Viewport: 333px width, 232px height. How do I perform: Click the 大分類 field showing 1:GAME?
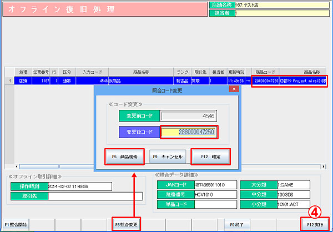pyautogui.click(x=305, y=184)
